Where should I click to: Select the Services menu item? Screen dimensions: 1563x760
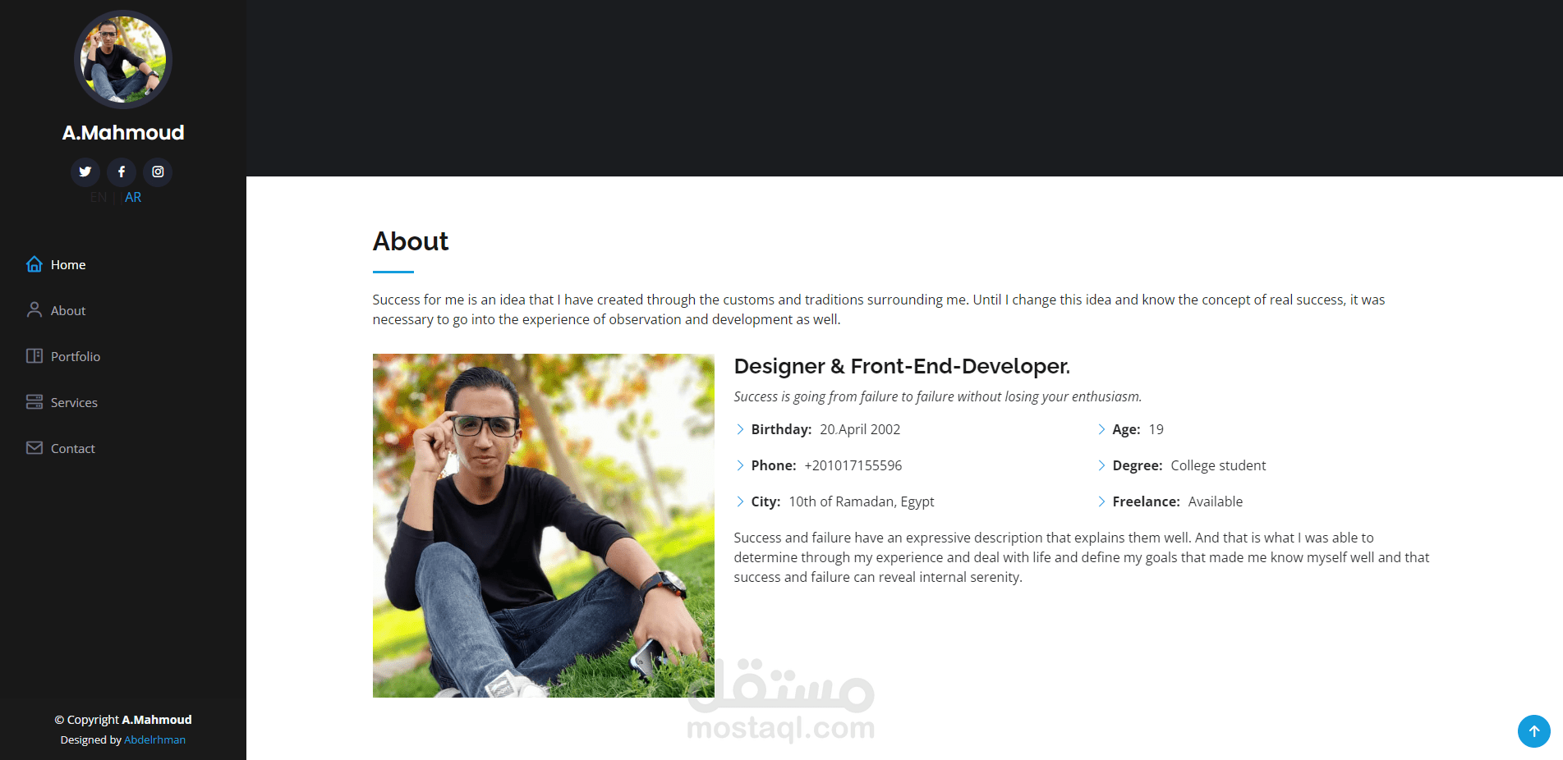(74, 402)
